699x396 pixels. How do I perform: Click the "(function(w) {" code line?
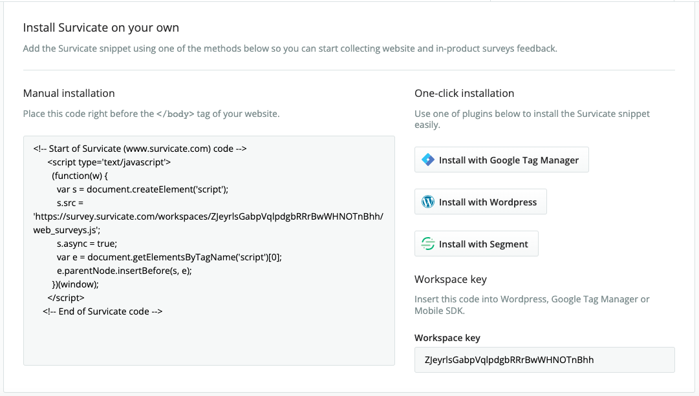pos(80,176)
